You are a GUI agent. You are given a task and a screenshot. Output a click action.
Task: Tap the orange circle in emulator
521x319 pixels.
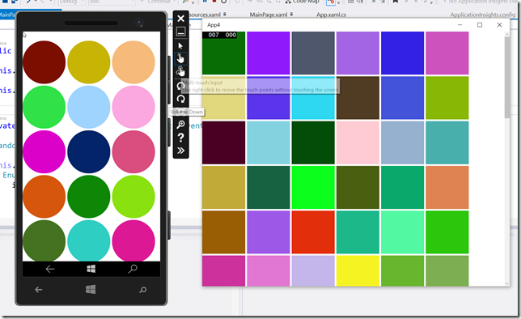coord(44,197)
